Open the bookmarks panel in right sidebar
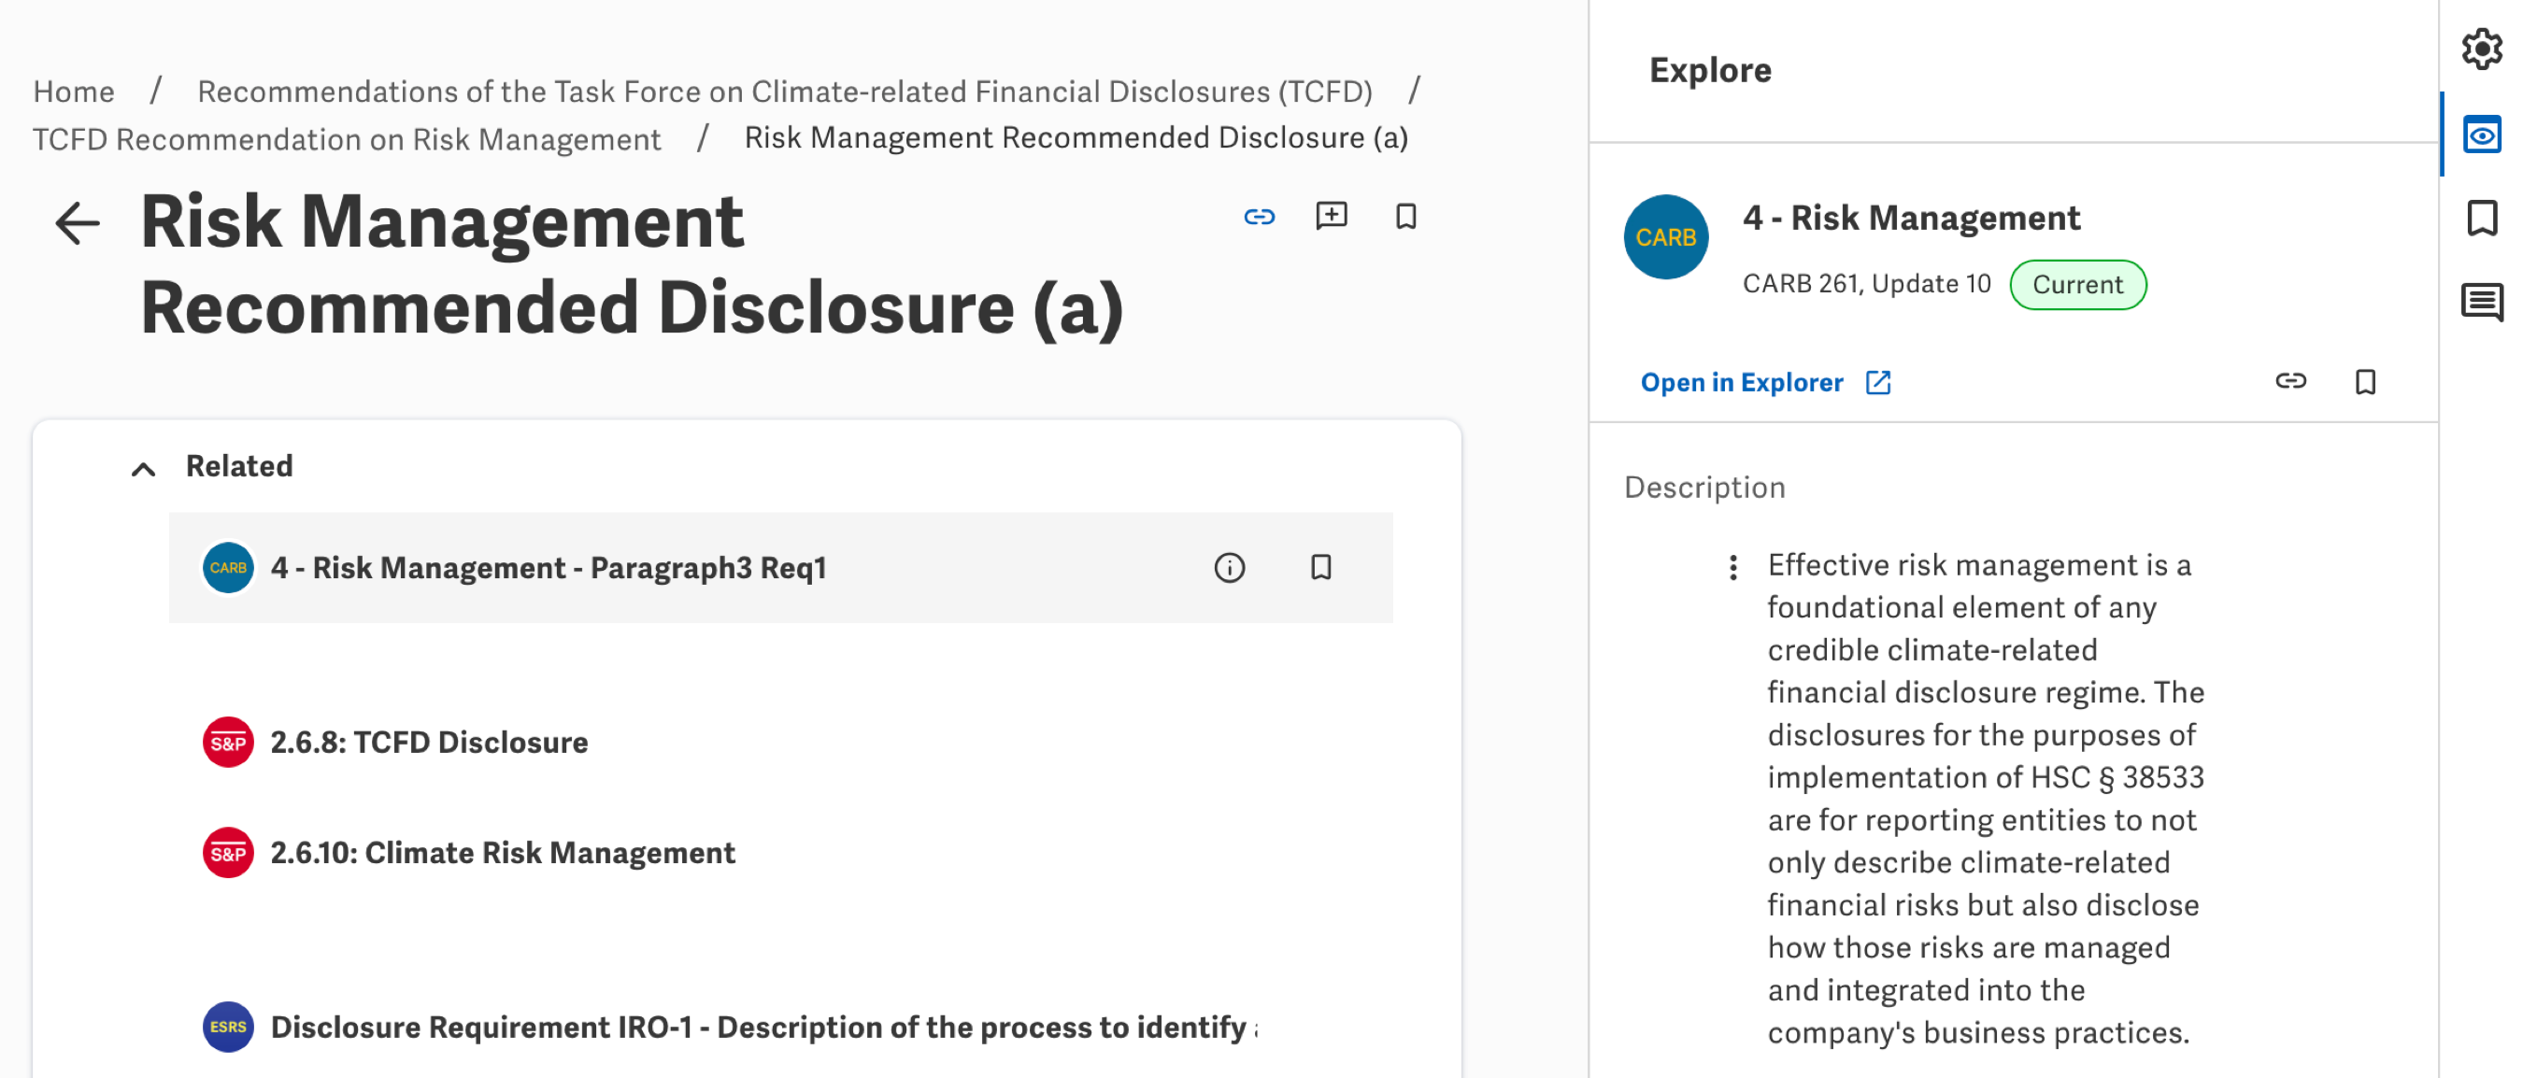This screenshot has width=2523, height=1078. click(2482, 218)
